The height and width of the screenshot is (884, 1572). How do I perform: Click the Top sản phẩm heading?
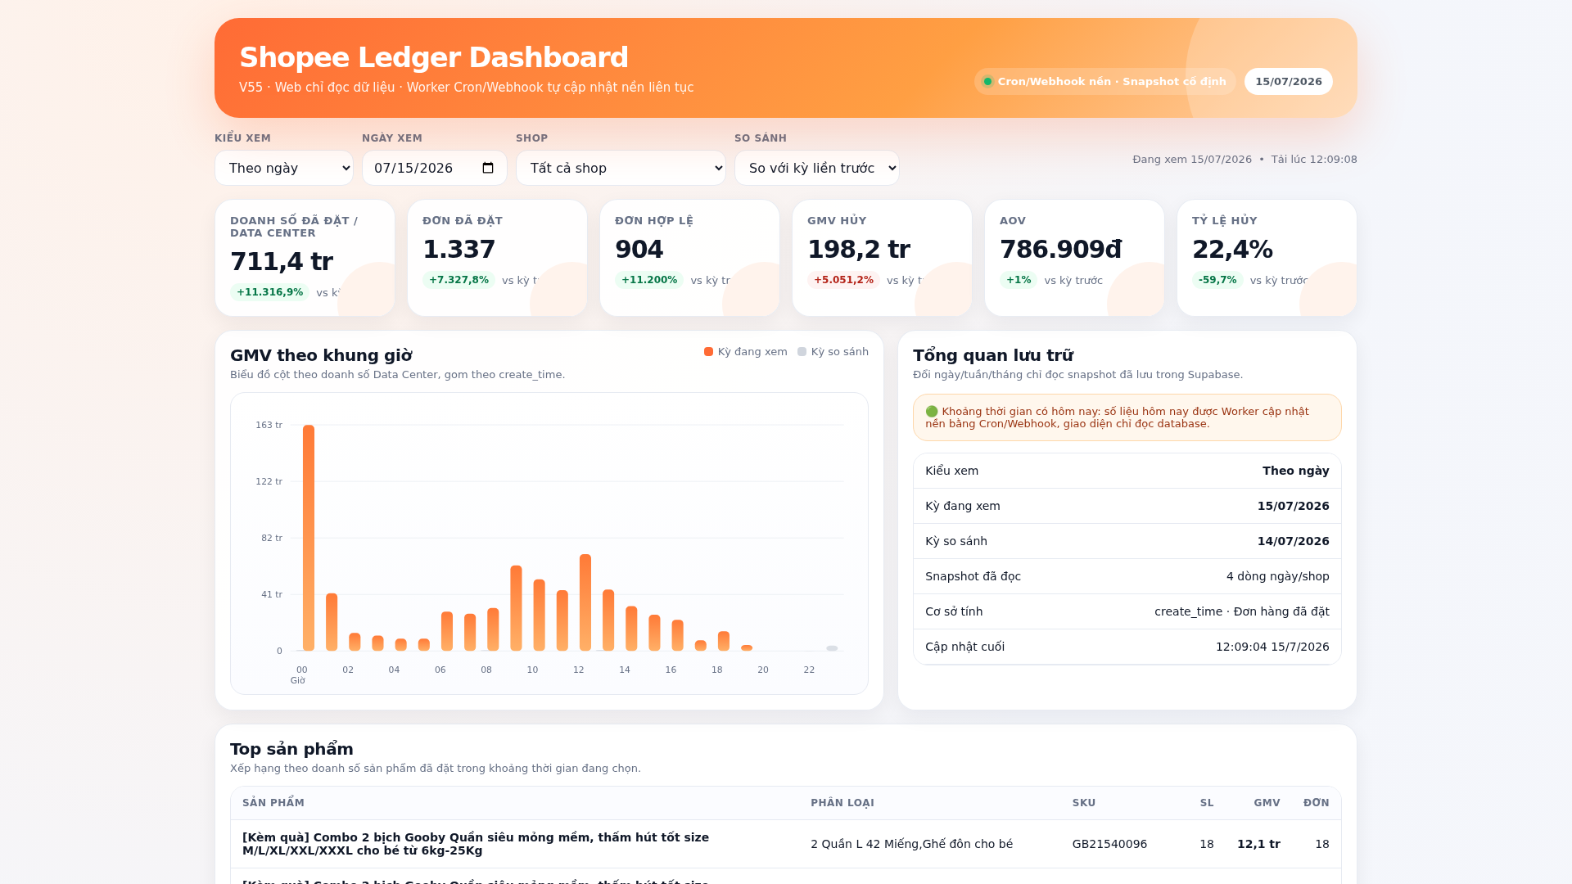pyautogui.click(x=291, y=749)
